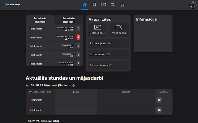Click the Tēma column header
198x123 pixels.
click(x=76, y=92)
